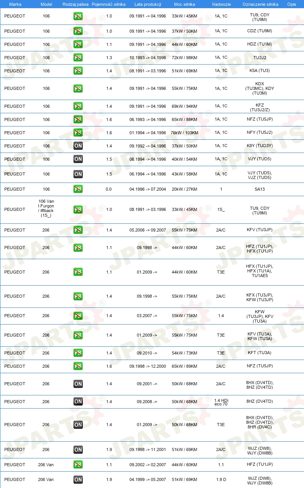Click the 8HZ (DV4TD) cell in the 09.2008 row
The width and height of the screenshot is (304, 488).
coord(260,402)
